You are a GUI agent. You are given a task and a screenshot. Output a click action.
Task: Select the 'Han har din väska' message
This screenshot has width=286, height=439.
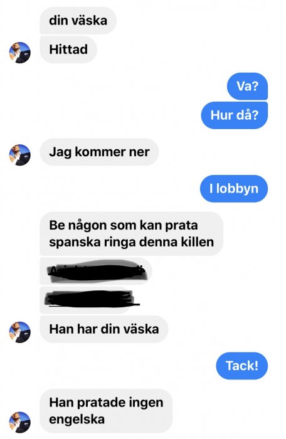104,329
